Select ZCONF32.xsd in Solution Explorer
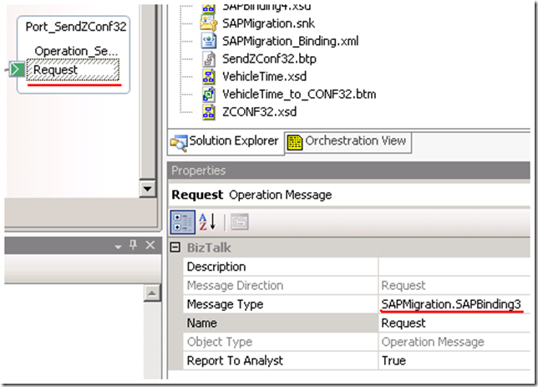 click(x=259, y=112)
